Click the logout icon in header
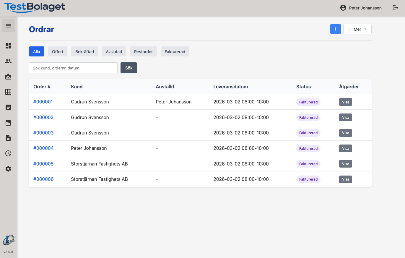Viewport: 405px width, 258px height. click(x=395, y=8)
